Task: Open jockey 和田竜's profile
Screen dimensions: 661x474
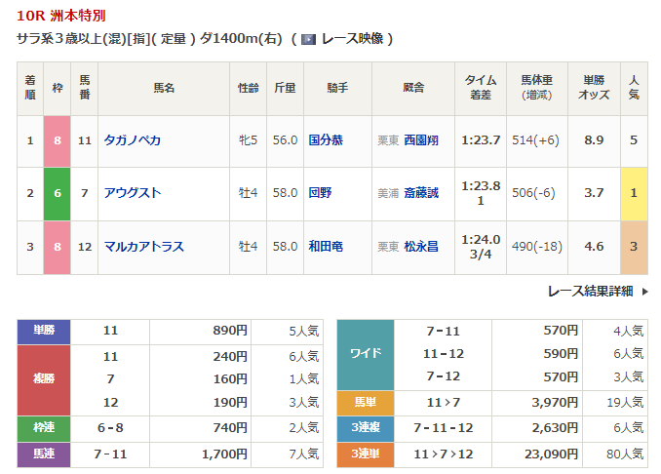Action: 326,247
